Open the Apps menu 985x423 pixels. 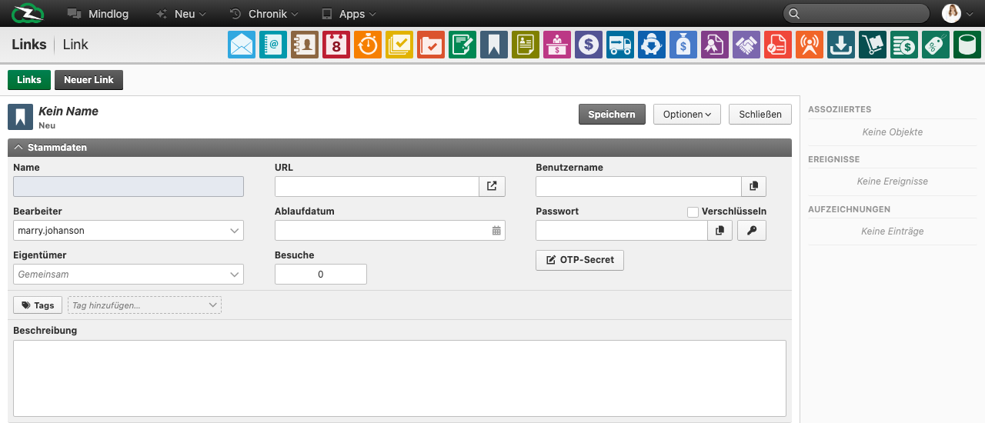pos(349,14)
